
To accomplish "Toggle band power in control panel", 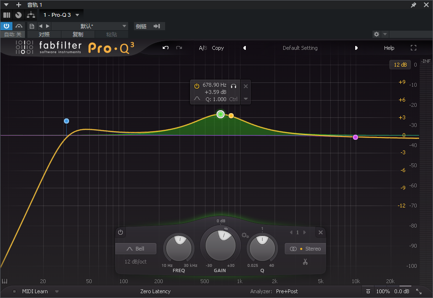I will [x=120, y=232].
